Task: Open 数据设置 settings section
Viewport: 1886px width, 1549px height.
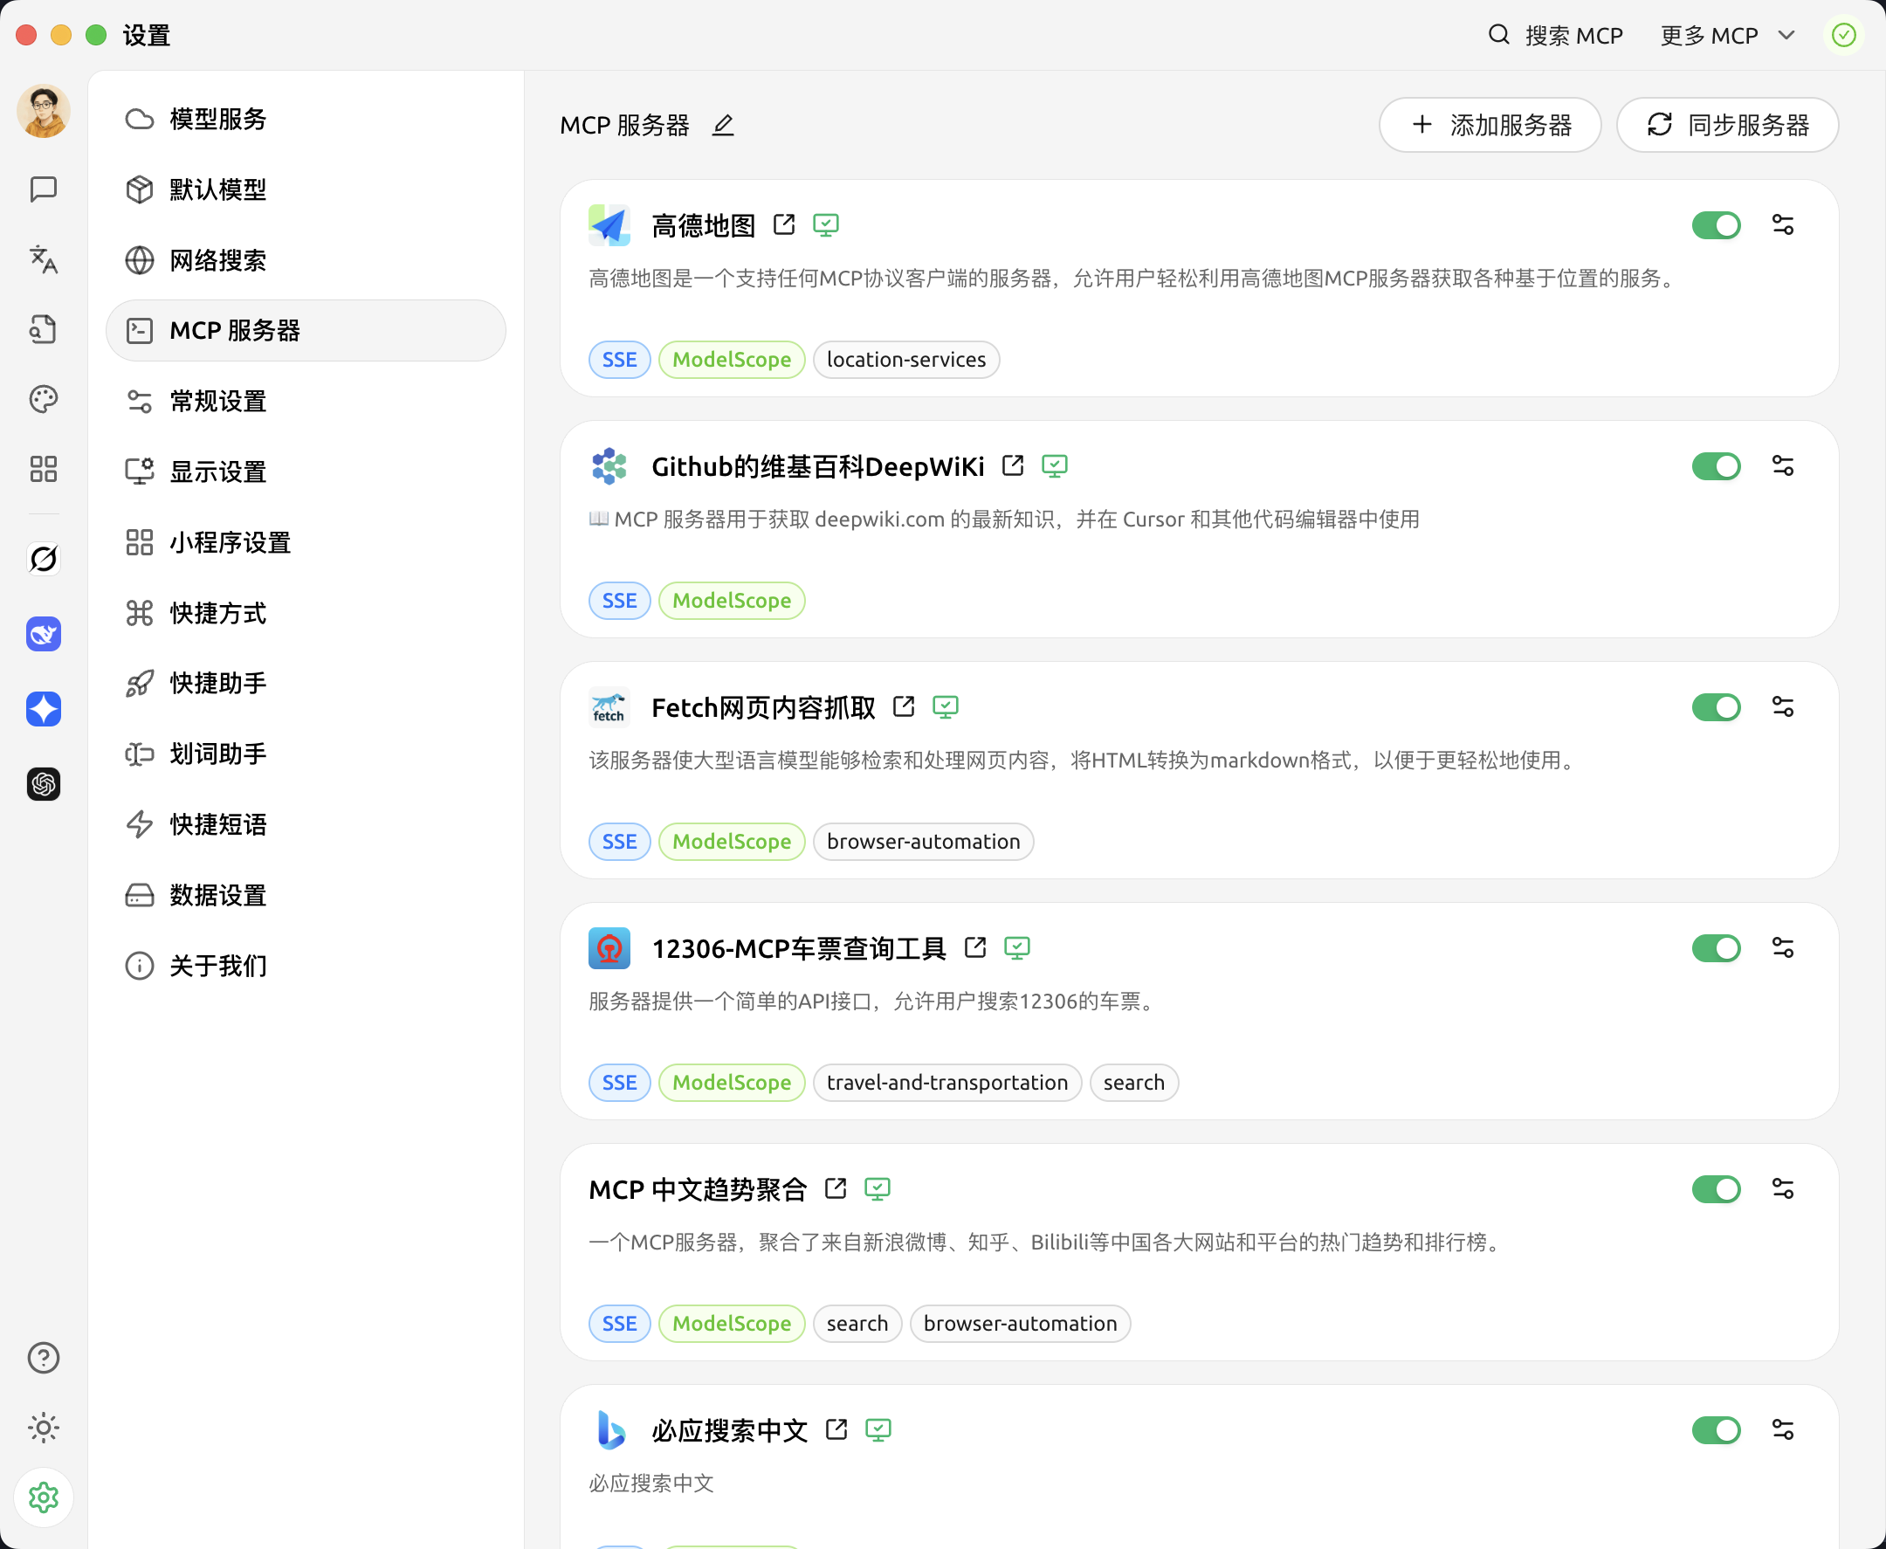Action: (x=305, y=894)
